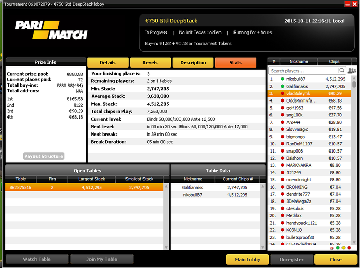This screenshot has width=360, height=268.
Task: Select player Balshorn in list
Action: point(310,158)
